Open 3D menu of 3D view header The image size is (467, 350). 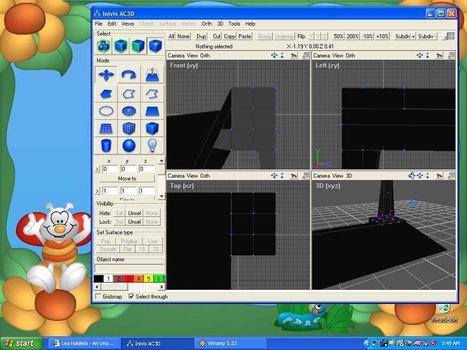click(x=349, y=176)
